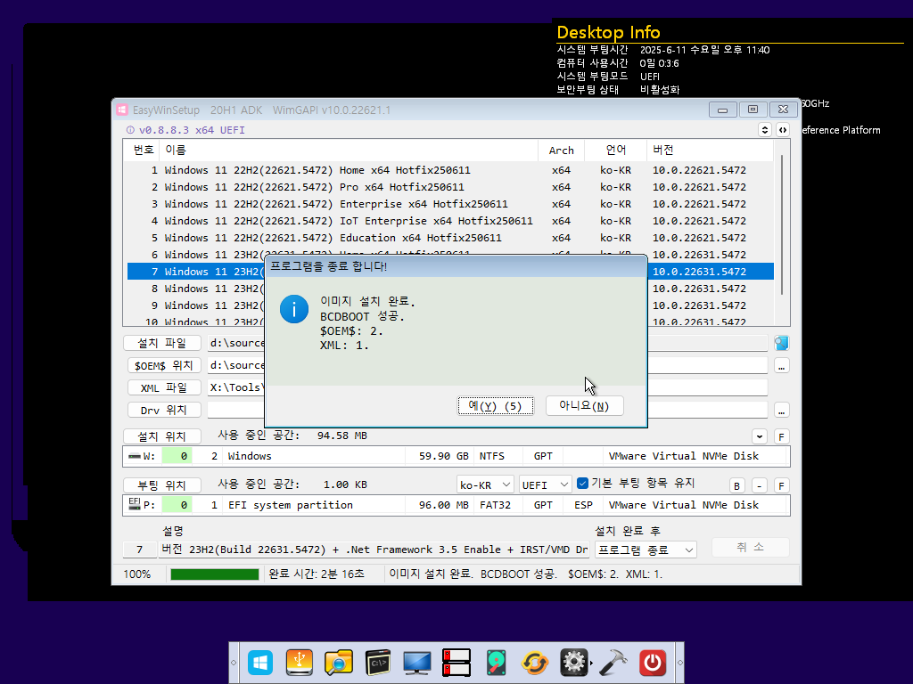Open the hammer tools dock icon
The width and height of the screenshot is (913, 684).
point(613,663)
